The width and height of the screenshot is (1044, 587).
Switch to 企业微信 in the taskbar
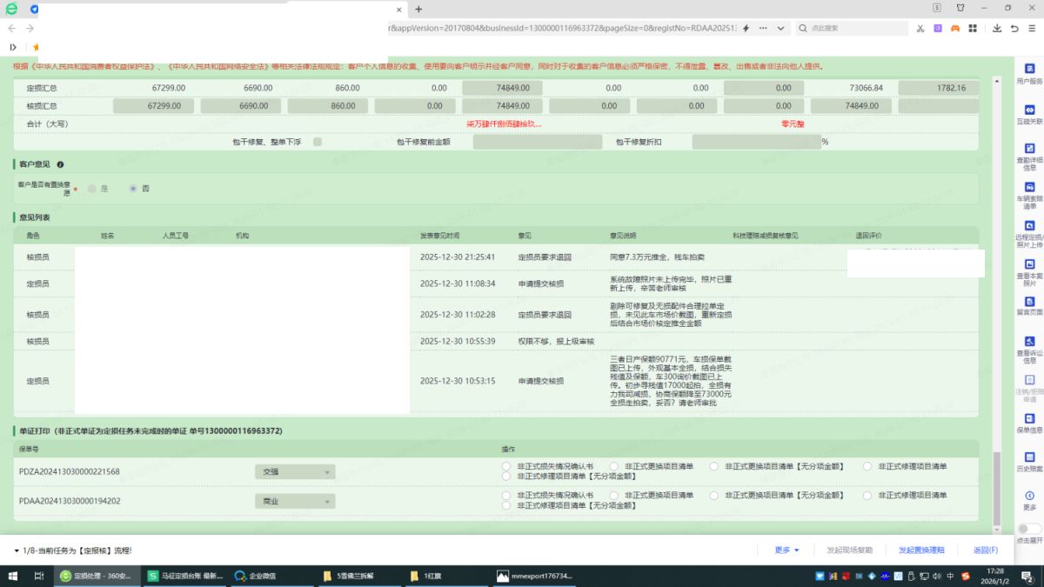coord(262,576)
